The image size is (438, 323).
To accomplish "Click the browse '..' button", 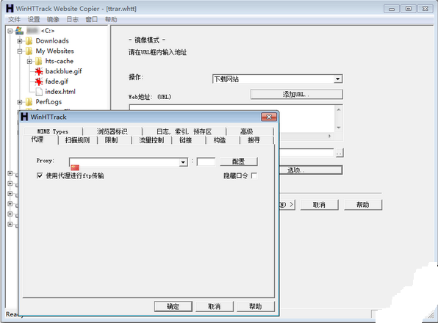I will (340, 153).
